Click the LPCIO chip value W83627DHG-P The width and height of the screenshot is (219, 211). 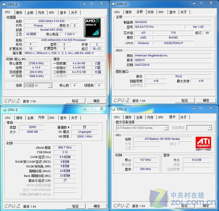pos(173,43)
